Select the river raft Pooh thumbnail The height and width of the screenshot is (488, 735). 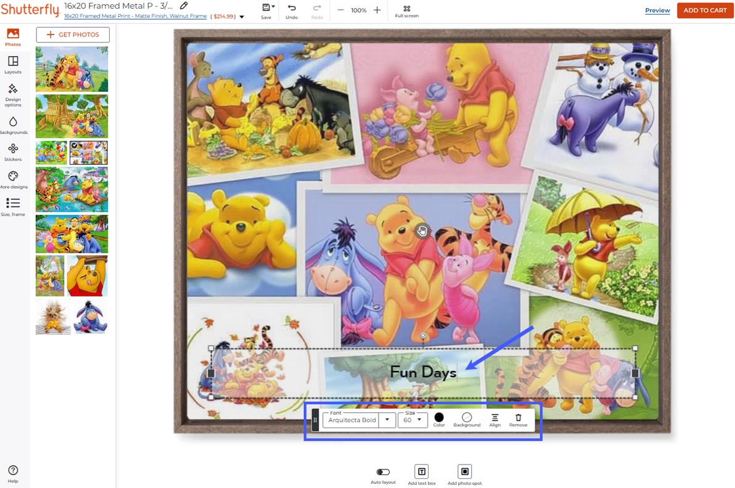point(72,190)
